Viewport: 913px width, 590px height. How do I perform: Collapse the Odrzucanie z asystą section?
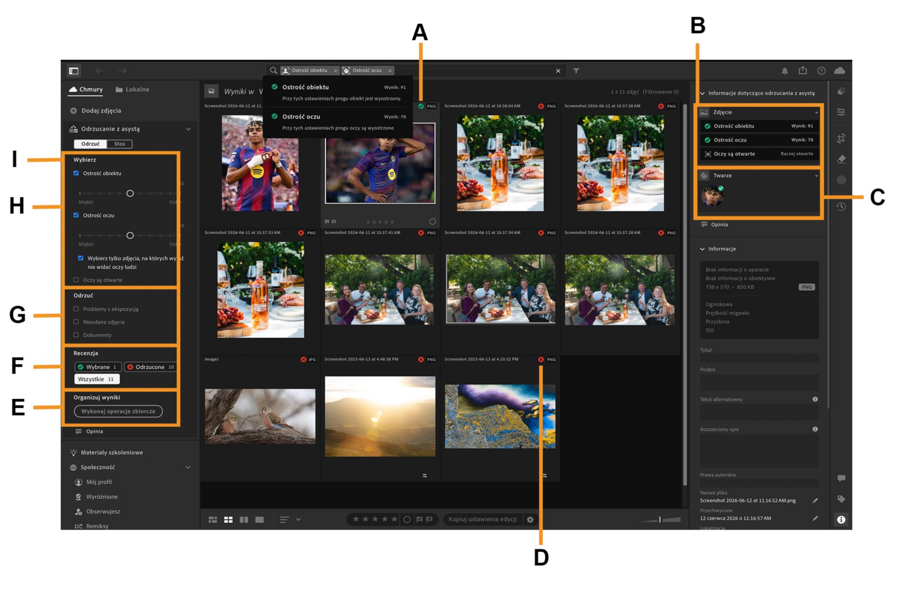(188, 129)
